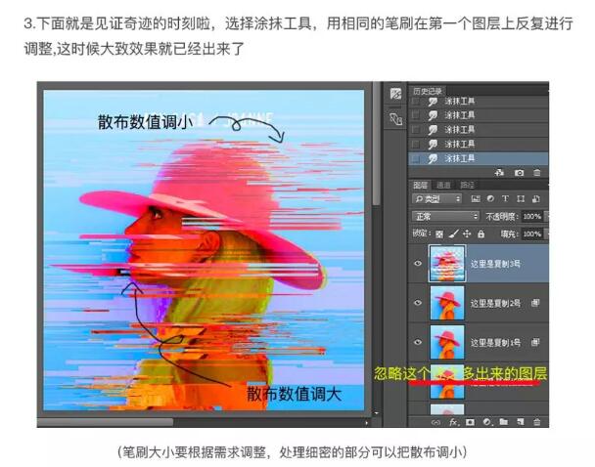Screen dimensions: 595x467
Task: Open the clone source panel icon in dock
Action: point(395,119)
